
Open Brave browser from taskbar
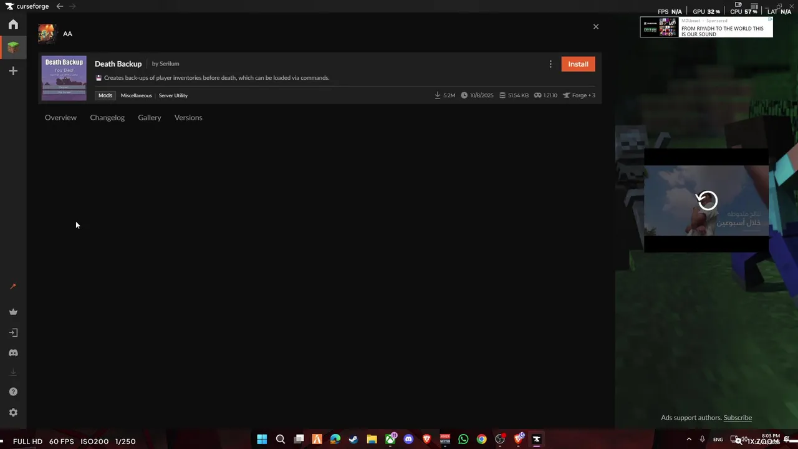point(426,439)
